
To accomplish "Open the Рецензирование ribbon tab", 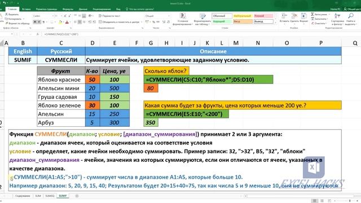I will pyautogui.click(x=102, y=9).
